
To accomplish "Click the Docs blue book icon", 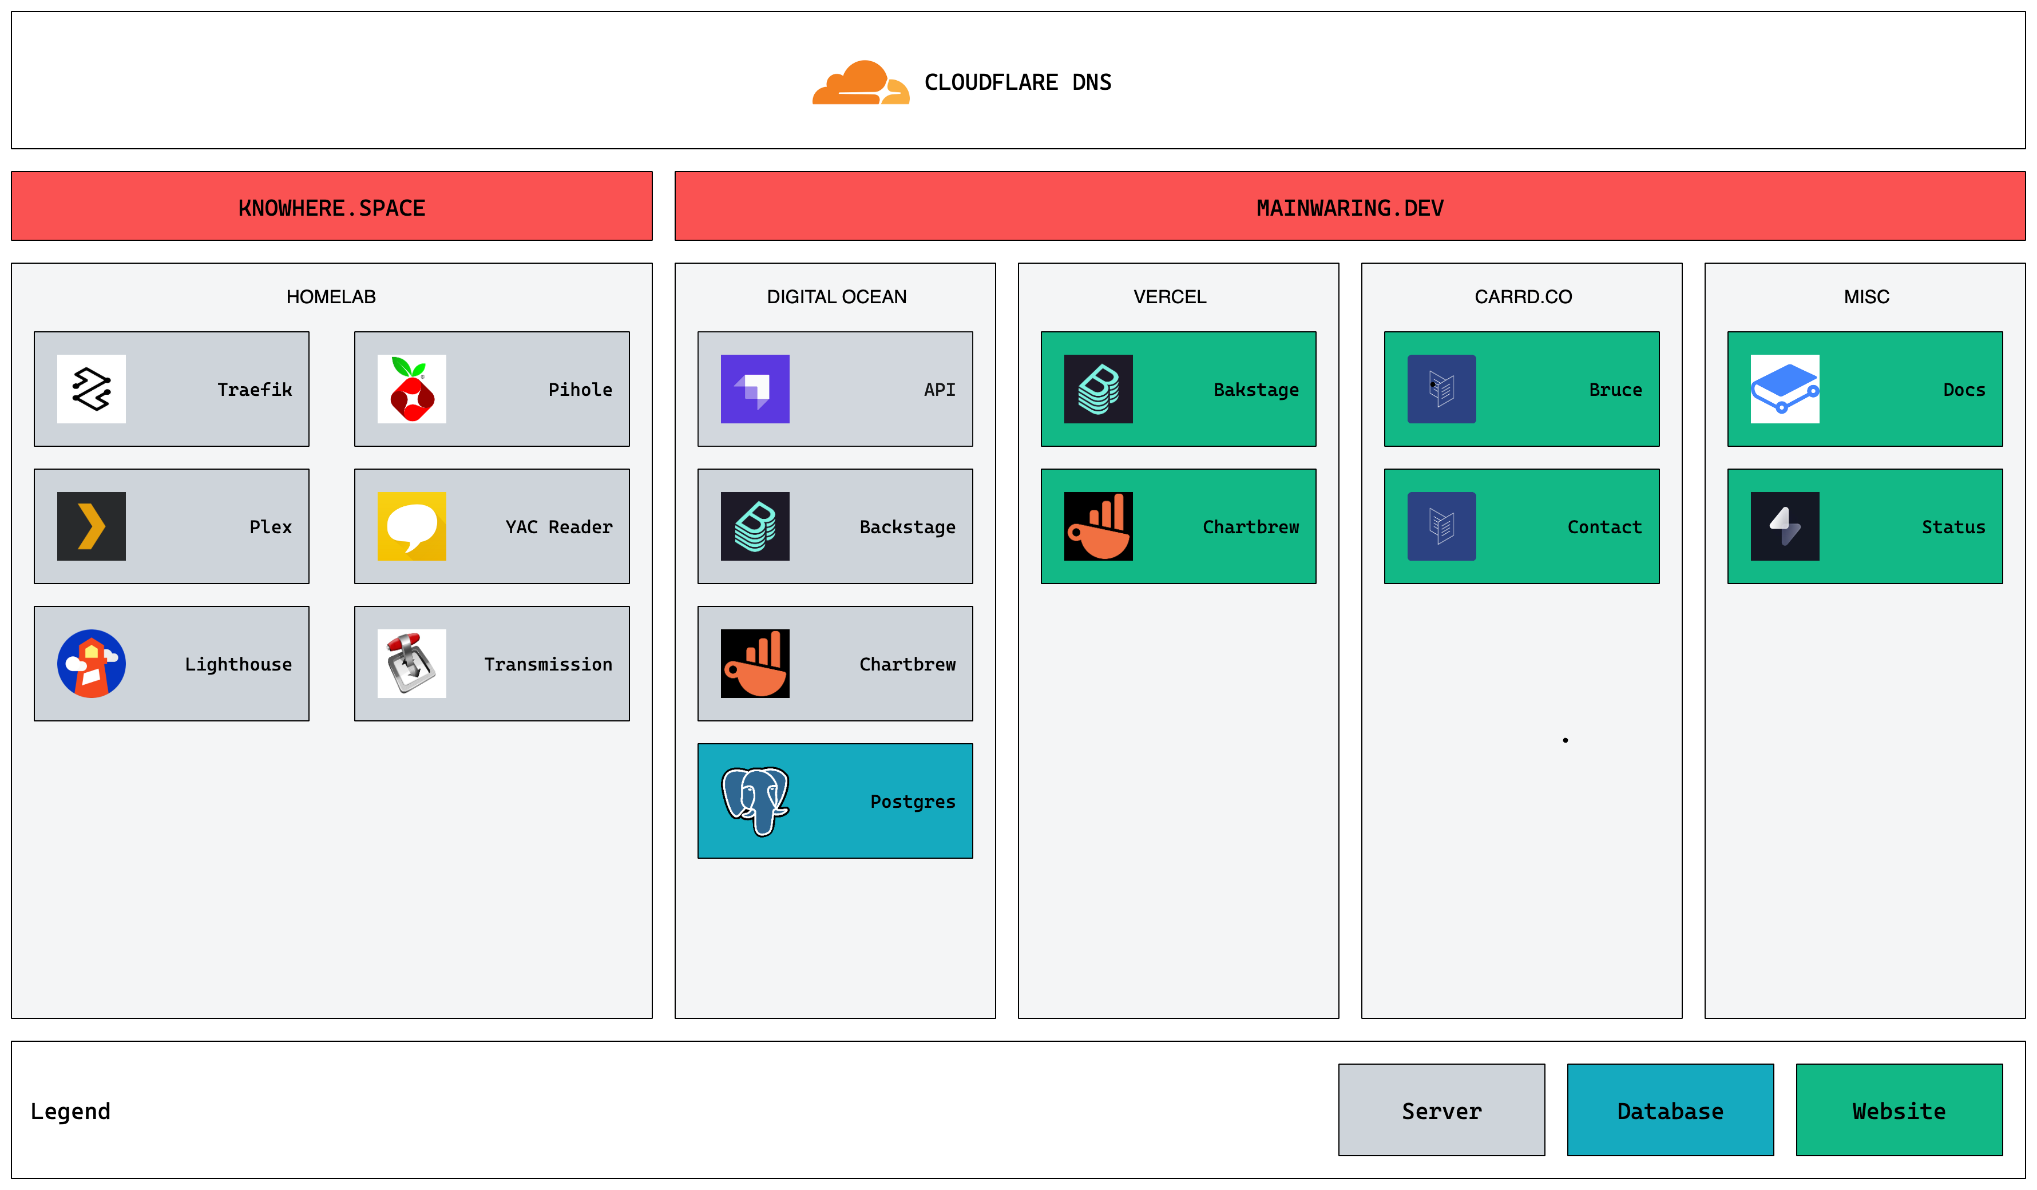I will point(1785,389).
